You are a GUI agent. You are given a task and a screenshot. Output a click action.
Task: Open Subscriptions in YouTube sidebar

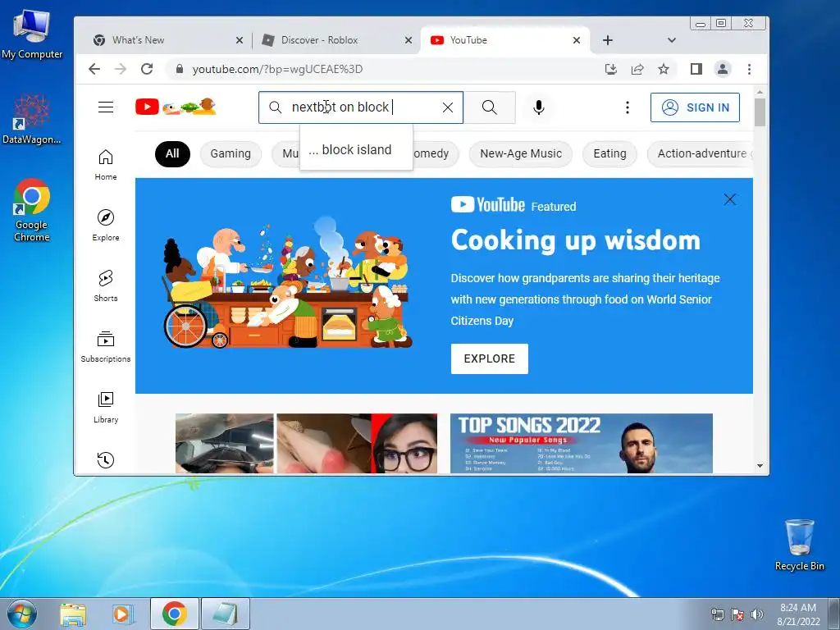point(106,347)
